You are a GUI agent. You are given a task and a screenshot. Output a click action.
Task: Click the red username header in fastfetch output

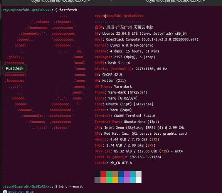[x=119, y=16]
